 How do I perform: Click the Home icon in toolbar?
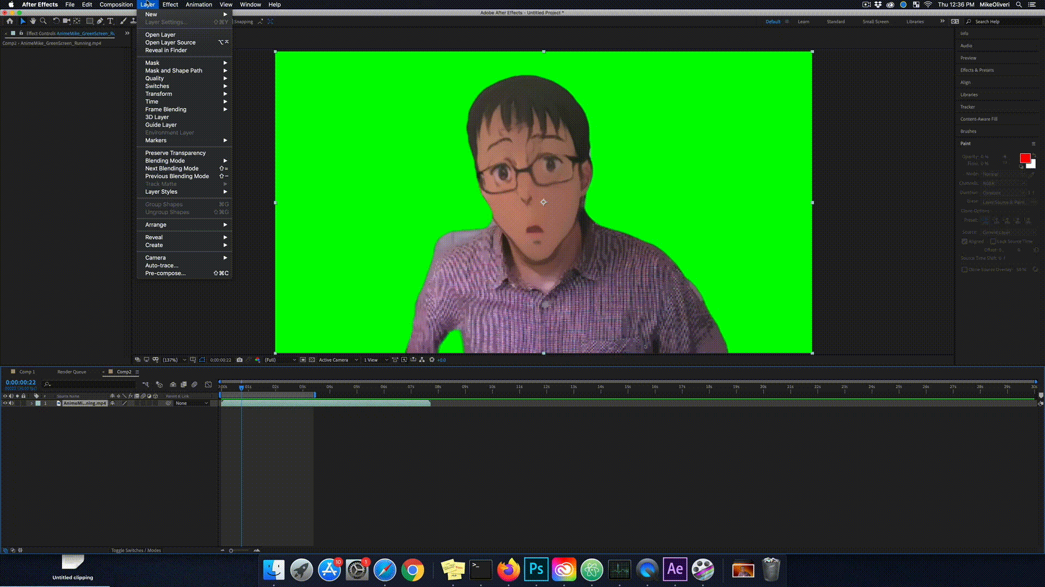9,21
